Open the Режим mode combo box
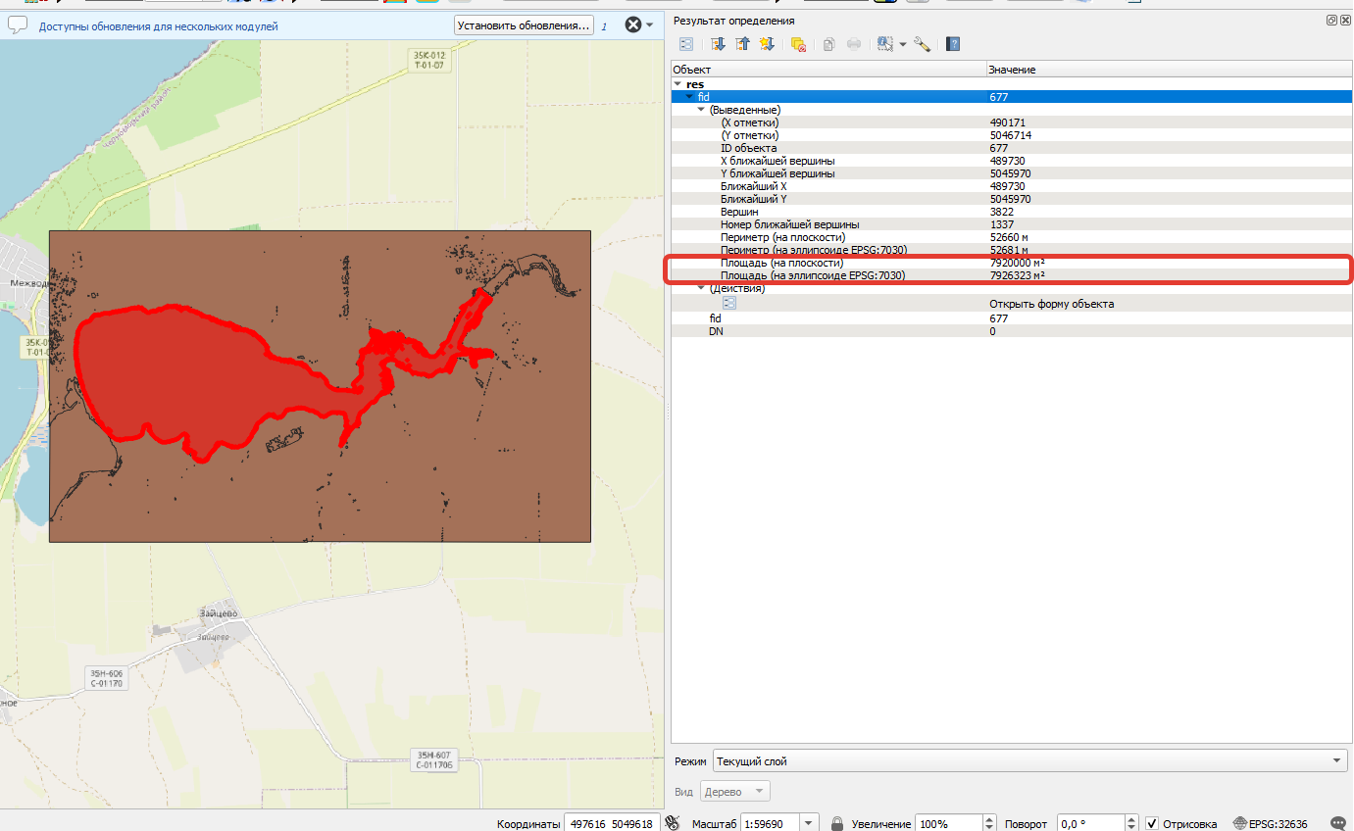Viewport: 1354px width, 831px height. click(1030, 760)
